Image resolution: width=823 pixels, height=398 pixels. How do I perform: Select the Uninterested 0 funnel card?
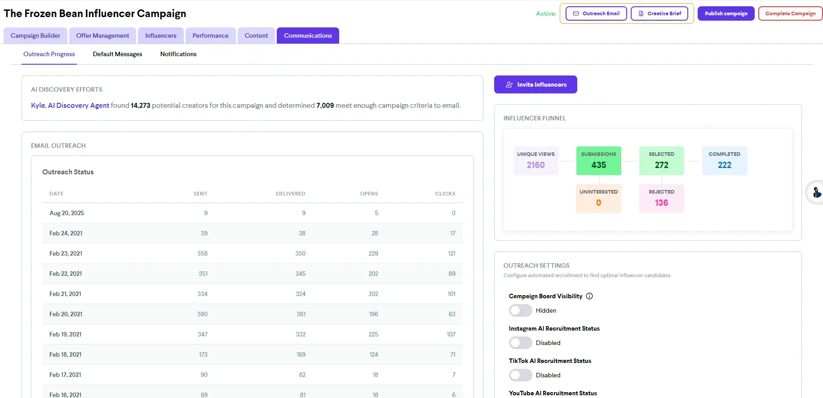[599, 199]
